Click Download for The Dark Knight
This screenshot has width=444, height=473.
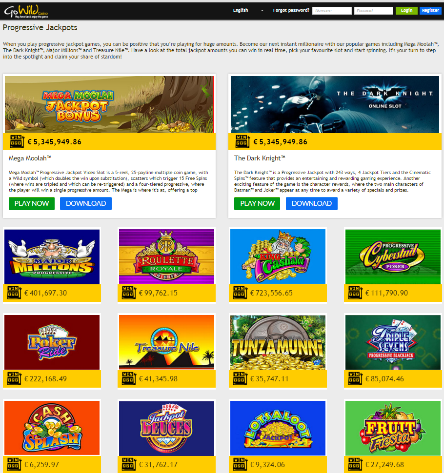click(311, 204)
